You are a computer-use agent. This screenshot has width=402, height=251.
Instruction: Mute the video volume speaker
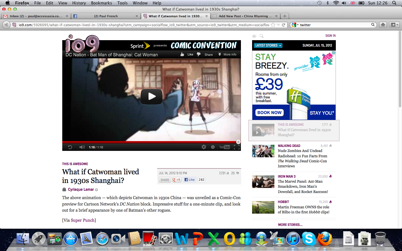coord(82,147)
